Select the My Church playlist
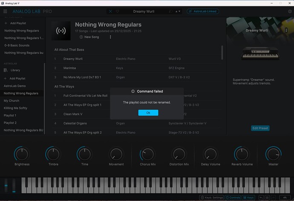The image size is (294, 201). click(12, 100)
